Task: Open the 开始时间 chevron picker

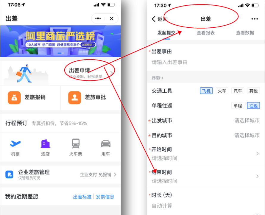Action: (x=257, y=153)
